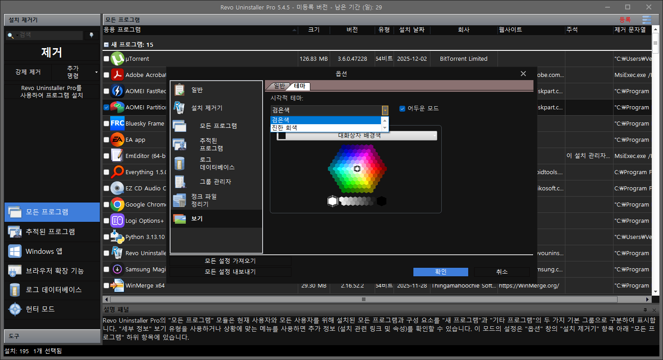Select the EmEditor notepad icon
Image resolution: width=663 pixels, height=360 pixels.
pos(117,156)
